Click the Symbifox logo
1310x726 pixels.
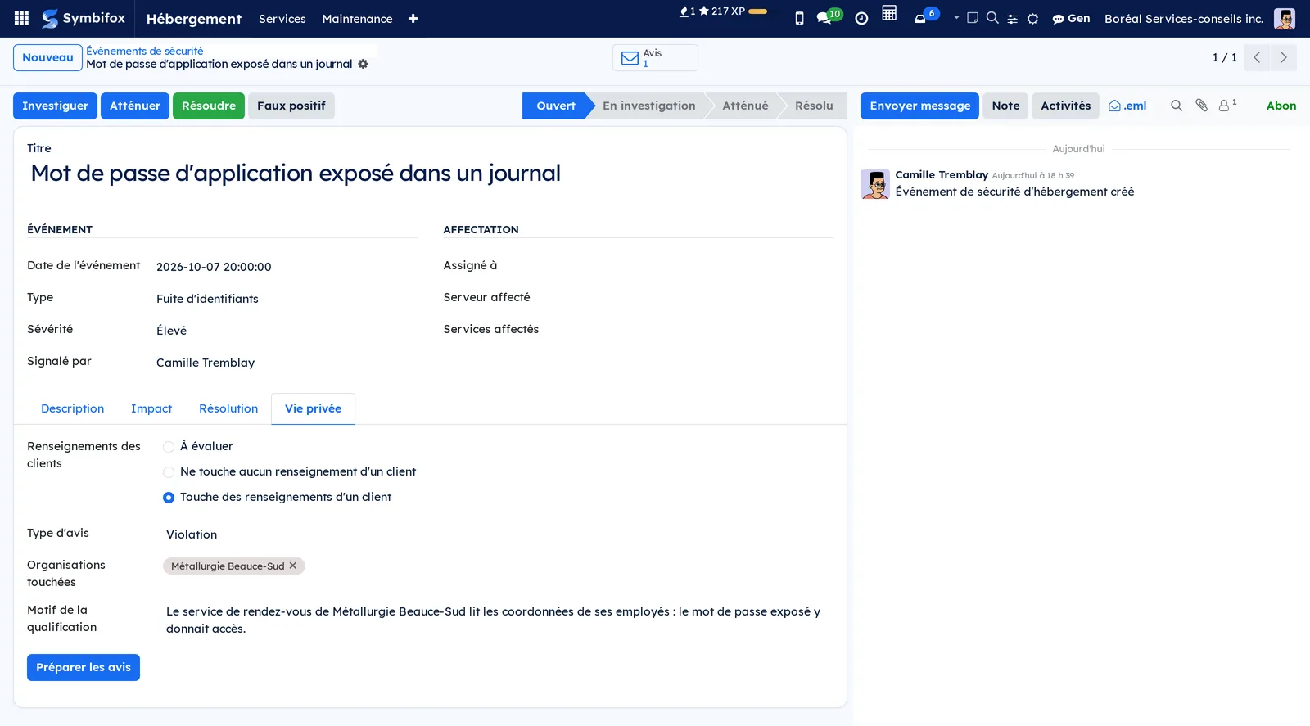[x=84, y=18]
